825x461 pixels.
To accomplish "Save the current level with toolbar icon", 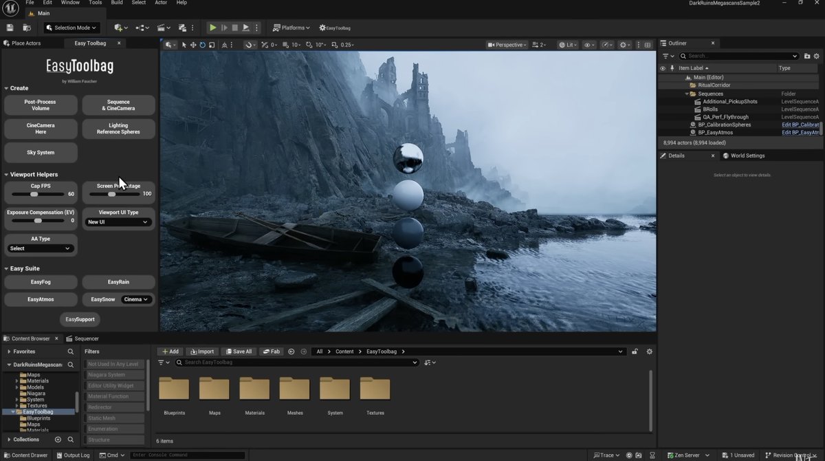I will click(x=10, y=28).
